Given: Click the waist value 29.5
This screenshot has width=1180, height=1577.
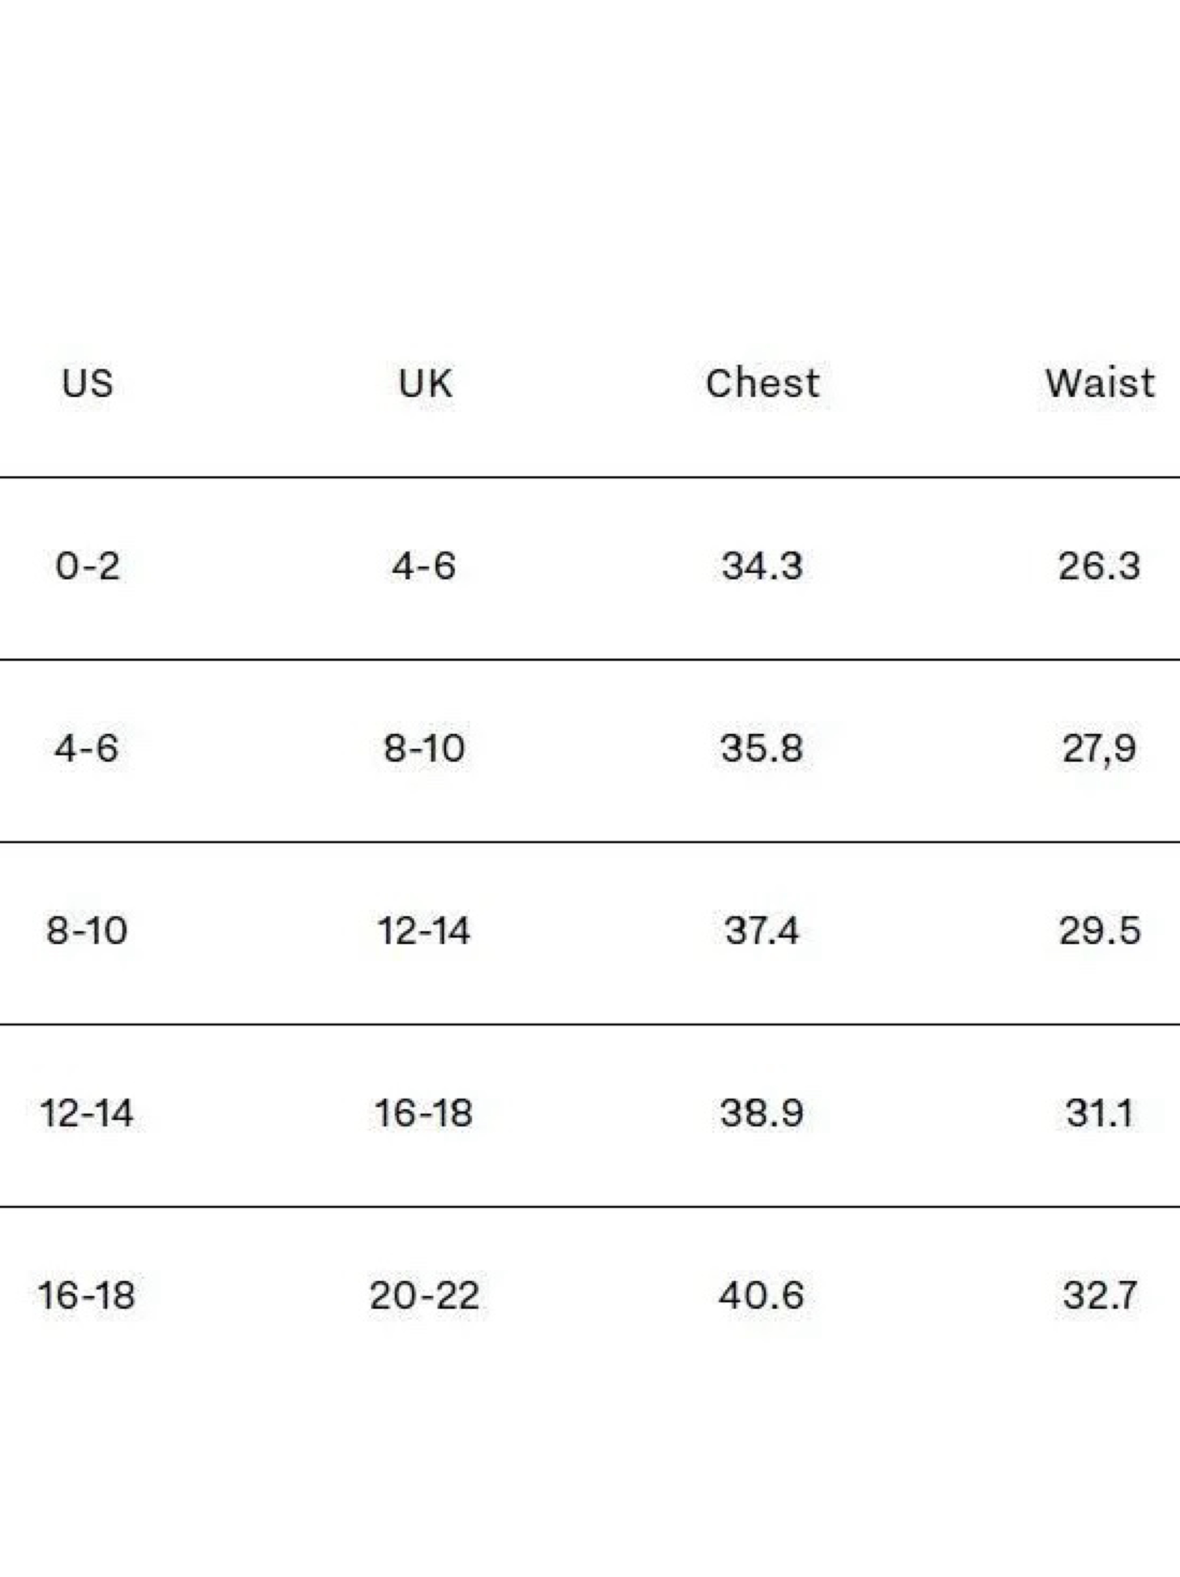Looking at the screenshot, I should (x=1100, y=931).
